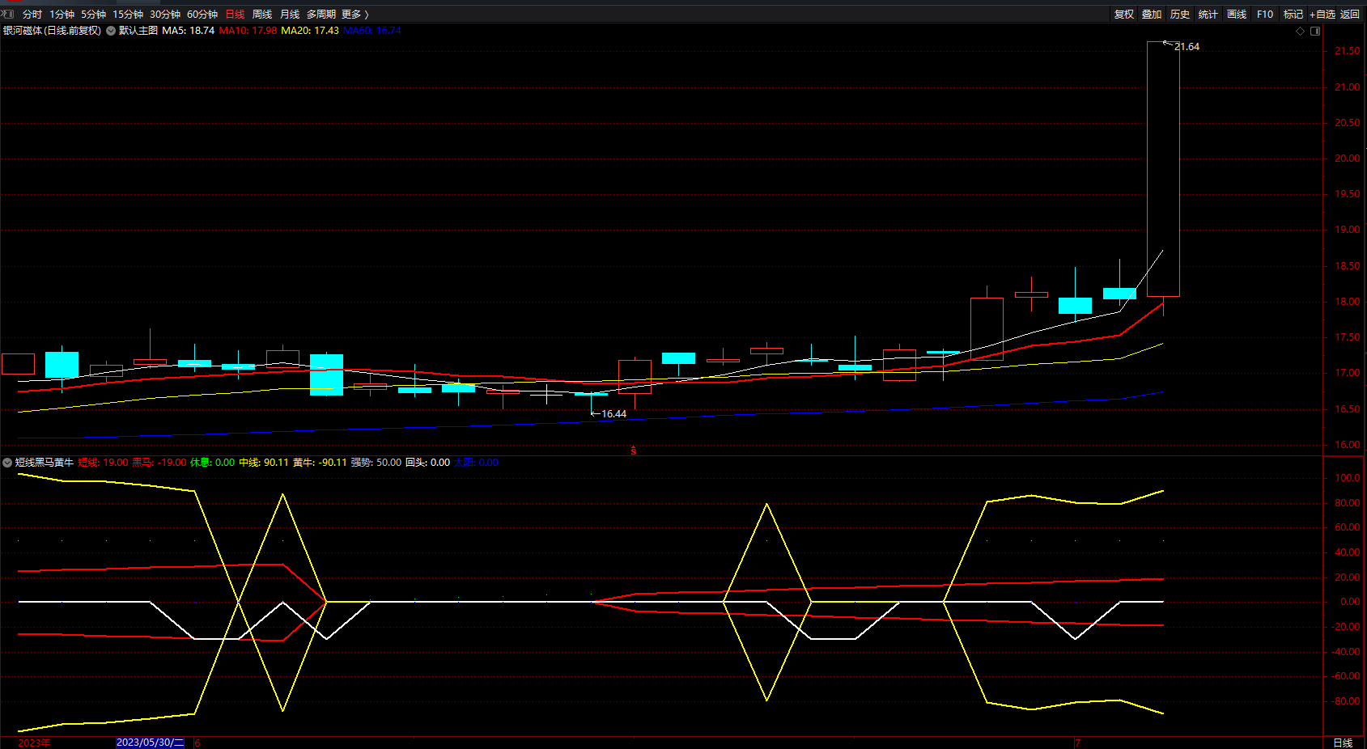1367x749 pixels.
Task: Click the 标记 mark button
Action: (1293, 15)
